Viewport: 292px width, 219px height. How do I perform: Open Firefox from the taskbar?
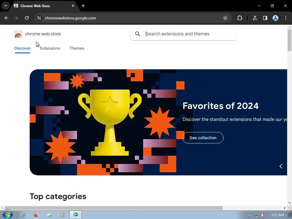pos(36,215)
